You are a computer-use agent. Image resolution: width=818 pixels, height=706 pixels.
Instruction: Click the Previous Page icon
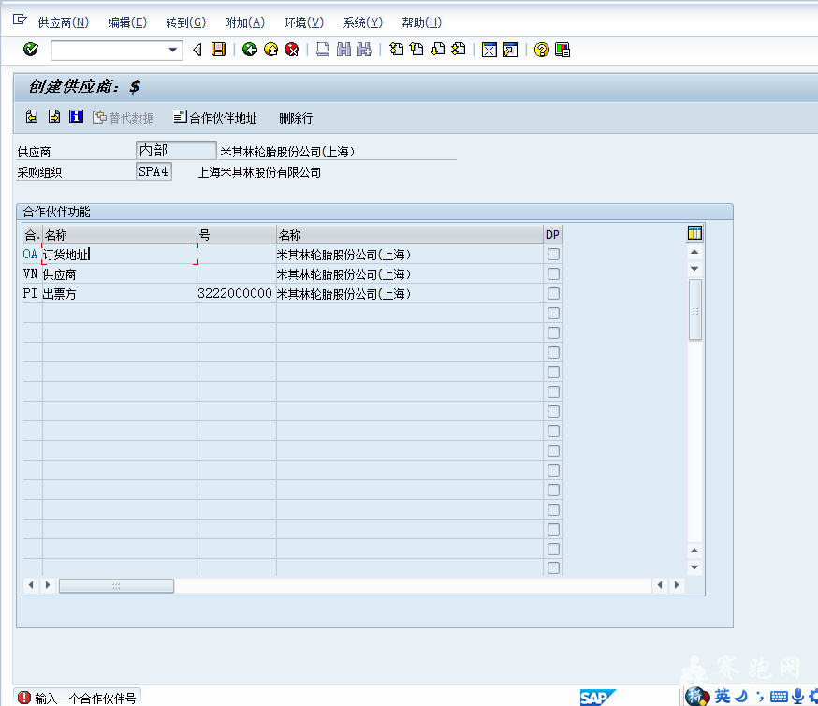(x=416, y=50)
